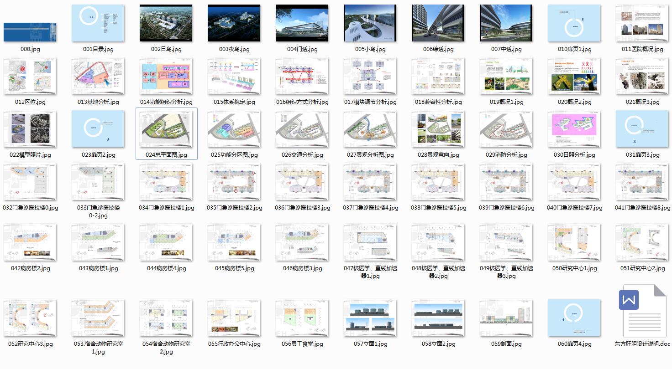Select the 048核医学、直线加速器2.jpg thumbnail
The image size is (672, 369).
coord(438,242)
